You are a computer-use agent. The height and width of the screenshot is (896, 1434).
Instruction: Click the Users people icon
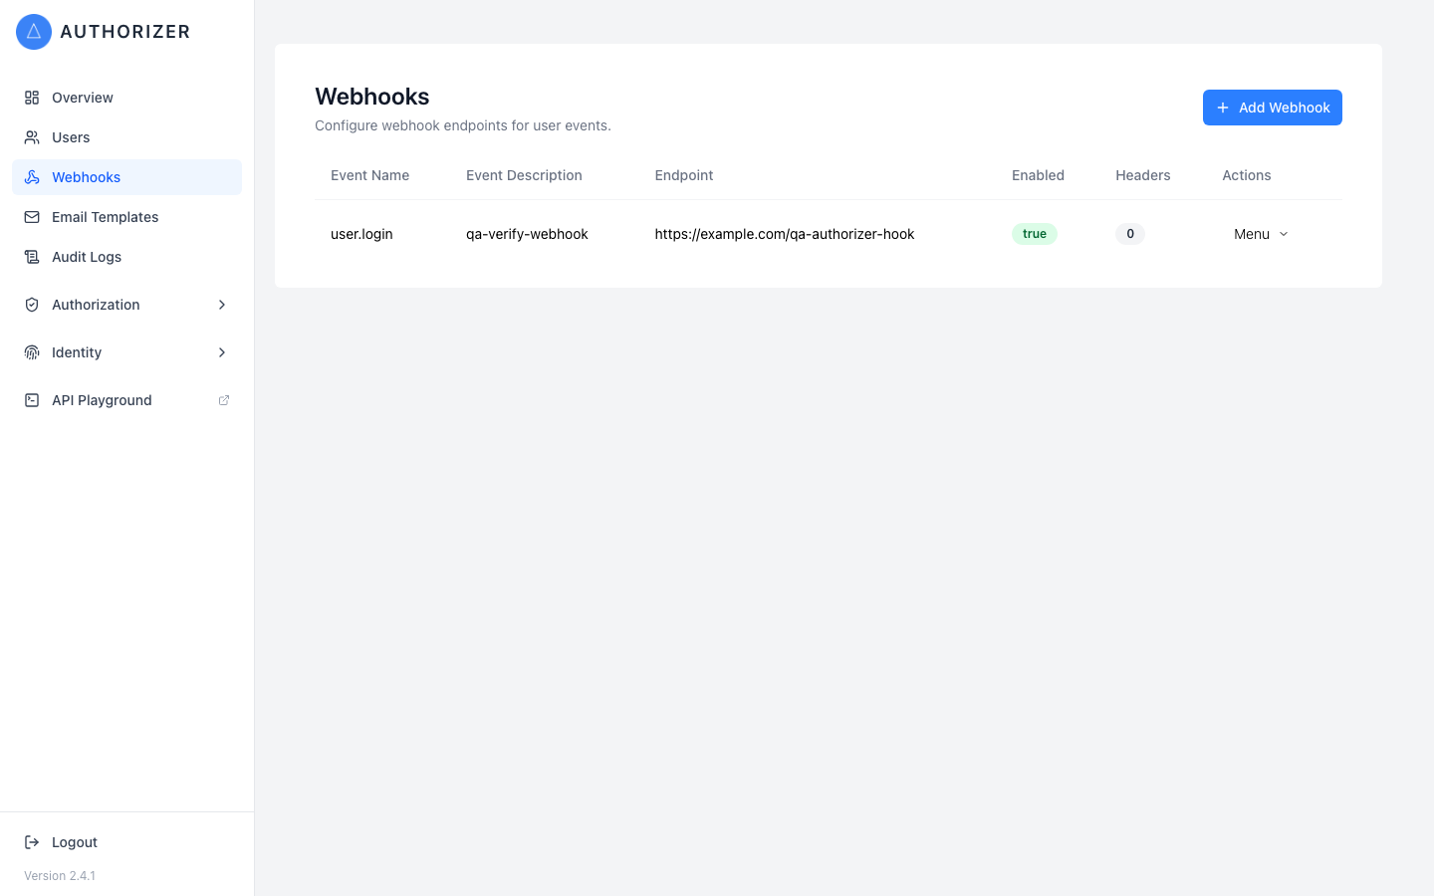tap(32, 137)
